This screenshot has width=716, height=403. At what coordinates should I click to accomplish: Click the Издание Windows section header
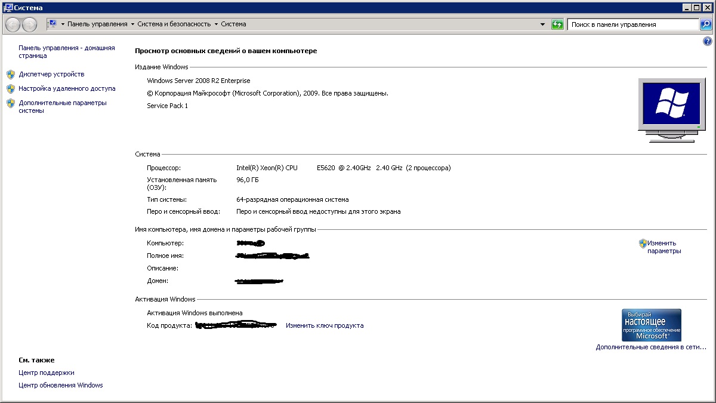pos(162,67)
